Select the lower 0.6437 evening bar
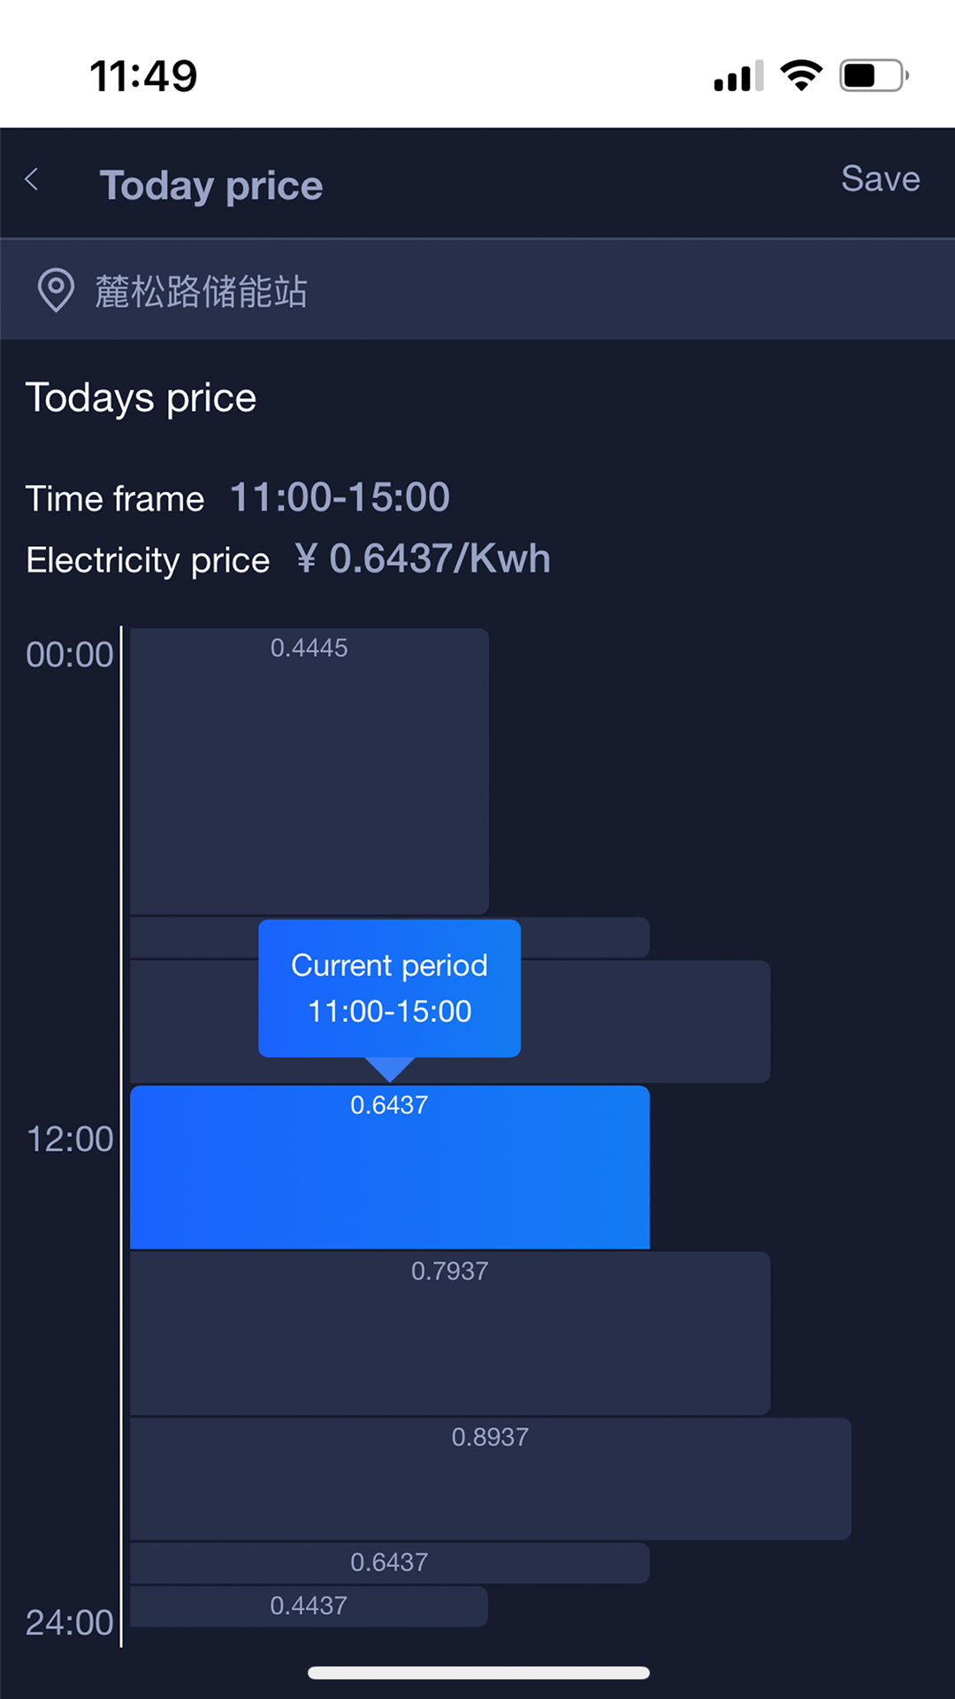Viewport: 955px width, 1699px height. click(389, 1563)
